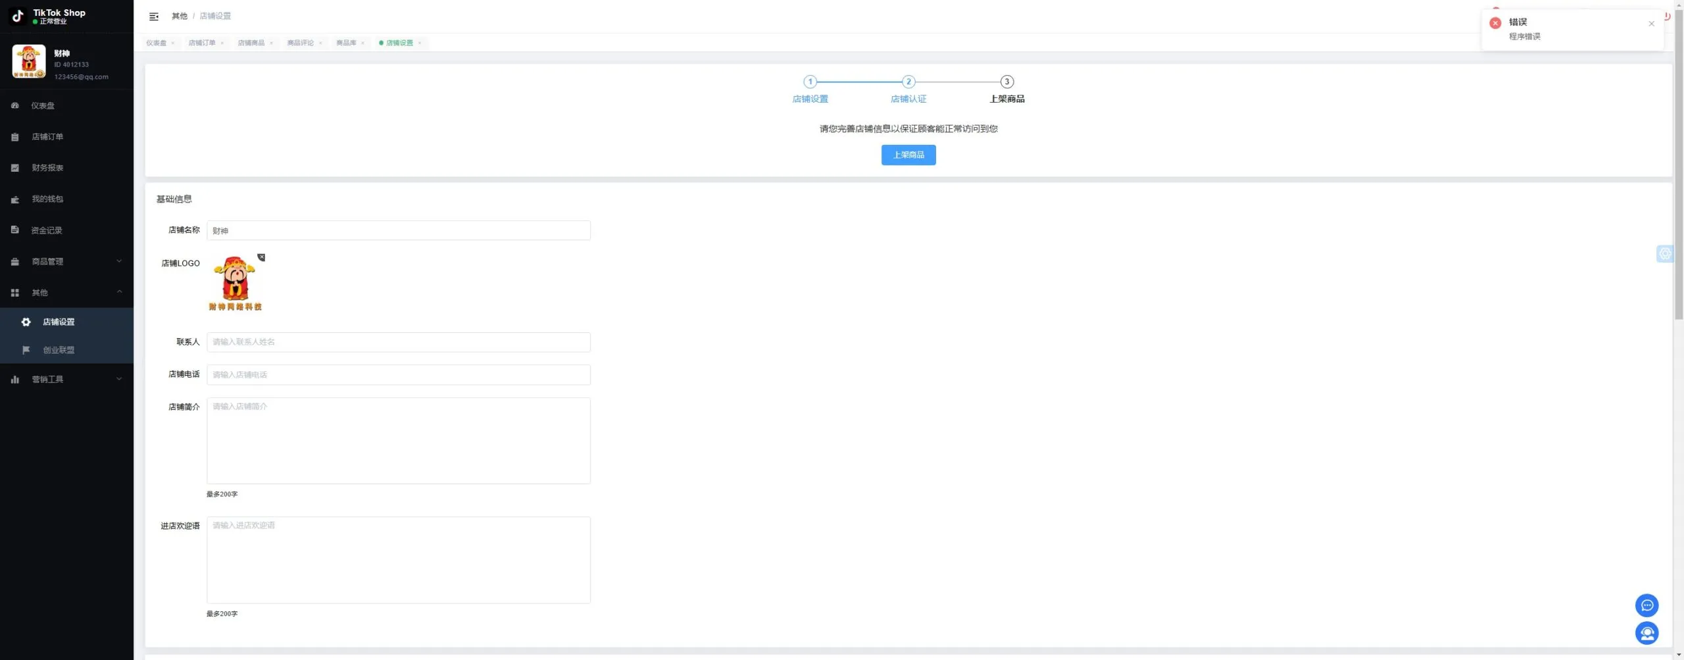
Task: Go to step 2 店铺认证
Action: tap(908, 82)
